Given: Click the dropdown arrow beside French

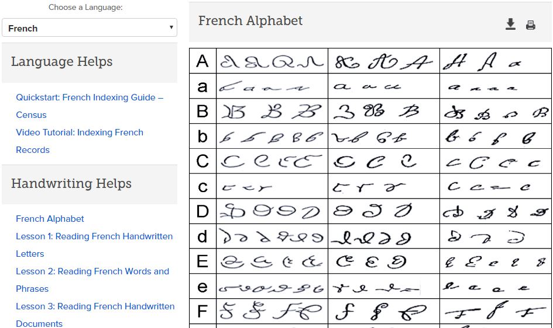Looking at the screenshot, I should [x=171, y=27].
